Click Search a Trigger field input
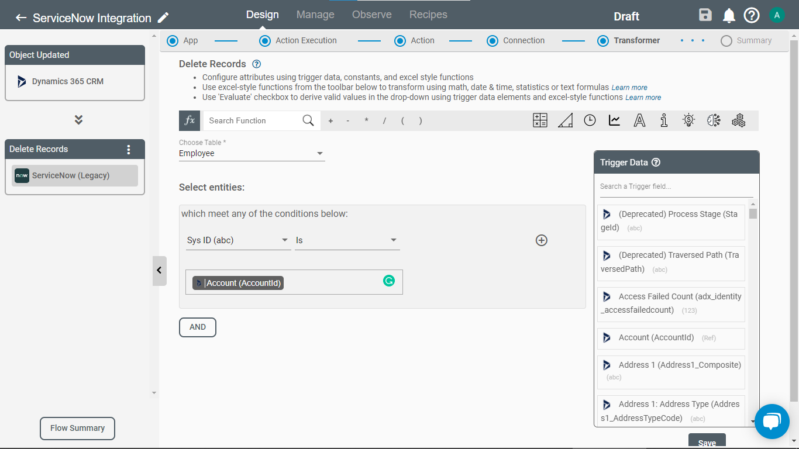Image resolution: width=799 pixels, height=449 pixels. click(x=676, y=186)
